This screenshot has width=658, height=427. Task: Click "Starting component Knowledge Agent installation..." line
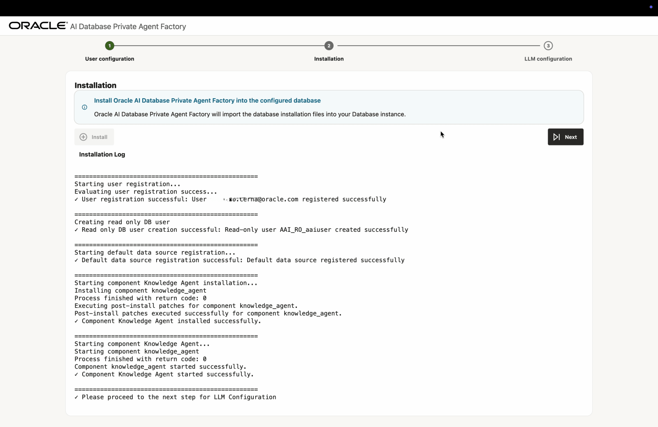pyautogui.click(x=166, y=283)
